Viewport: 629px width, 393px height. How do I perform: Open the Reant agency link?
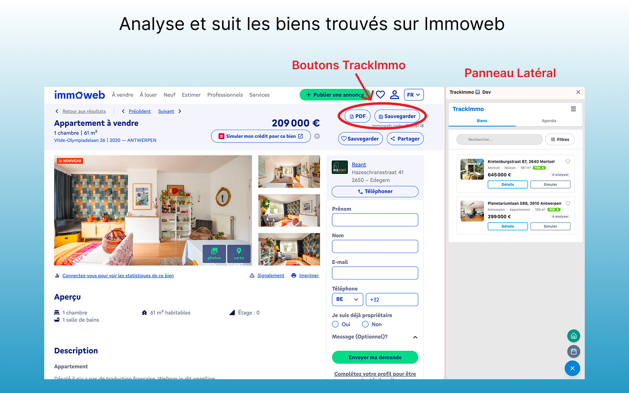(x=359, y=165)
